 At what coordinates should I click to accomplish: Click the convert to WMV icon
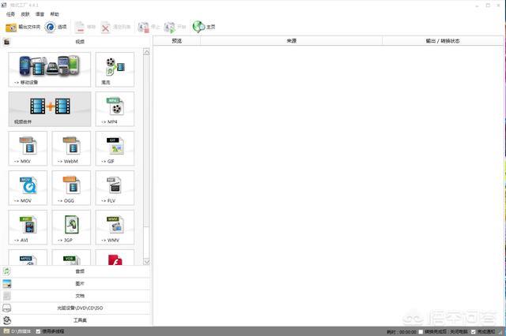[115, 226]
